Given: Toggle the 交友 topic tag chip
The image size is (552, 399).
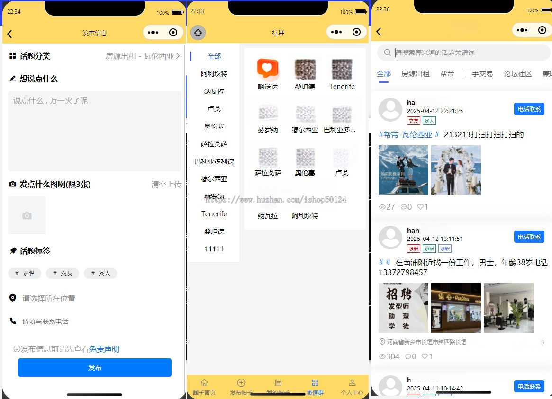Looking at the screenshot, I should [63, 273].
